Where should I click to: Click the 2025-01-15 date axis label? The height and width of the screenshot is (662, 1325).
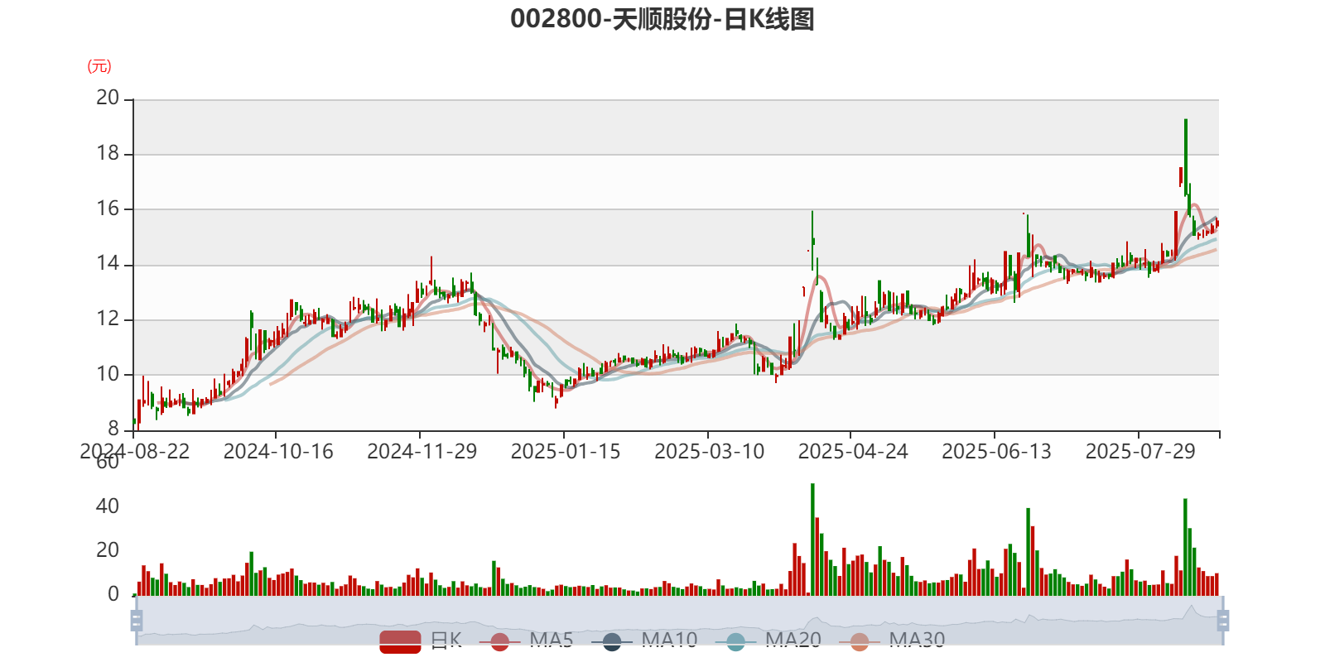tap(566, 452)
